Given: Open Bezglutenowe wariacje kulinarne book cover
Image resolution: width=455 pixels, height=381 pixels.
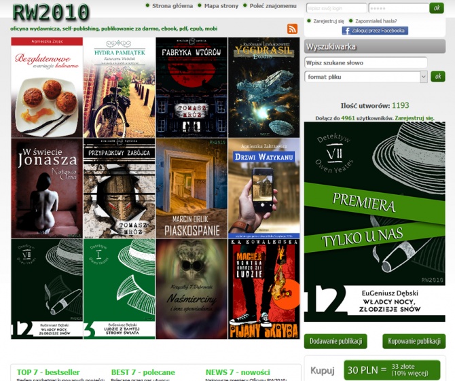Looking at the screenshot, I should (47, 88).
